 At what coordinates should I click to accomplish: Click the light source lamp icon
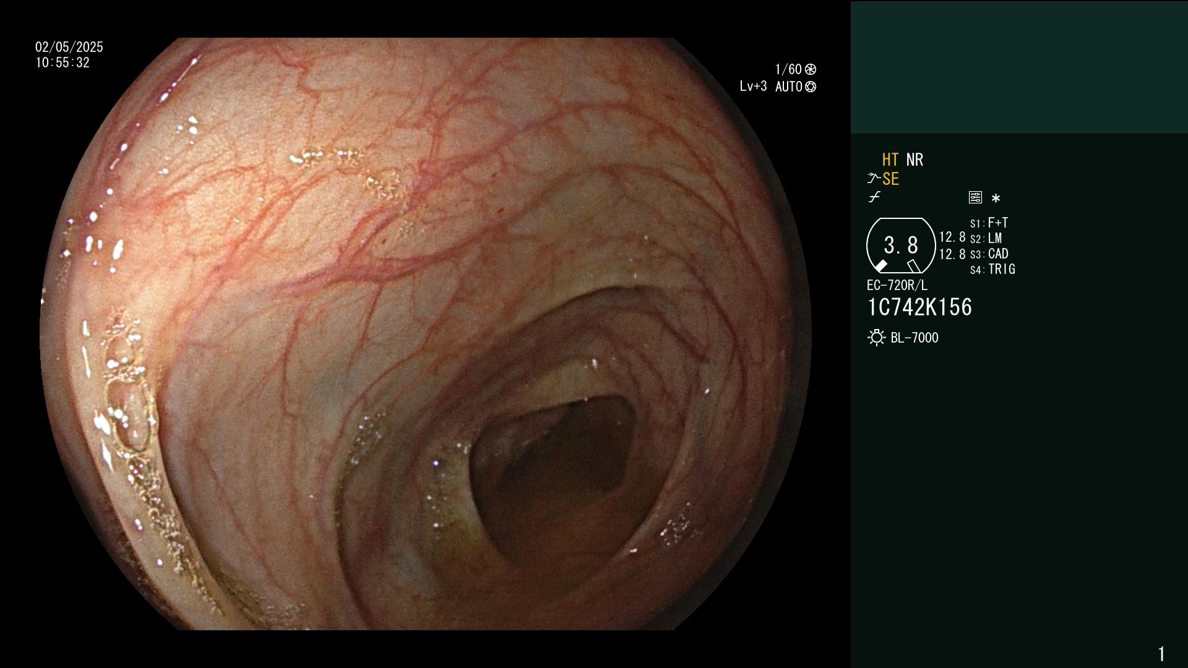[x=876, y=338]
